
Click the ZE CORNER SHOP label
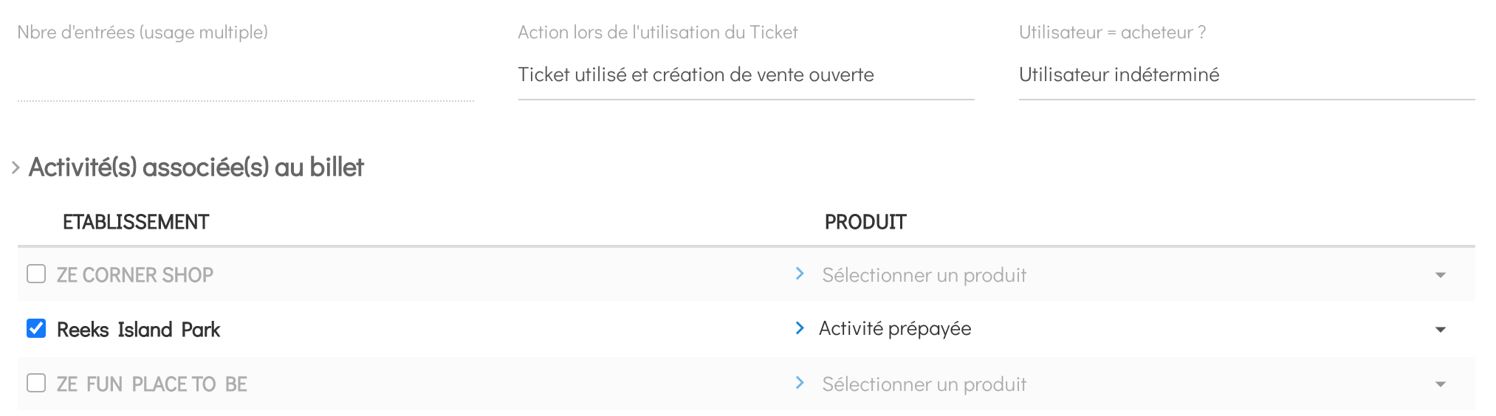click(135, 275)
